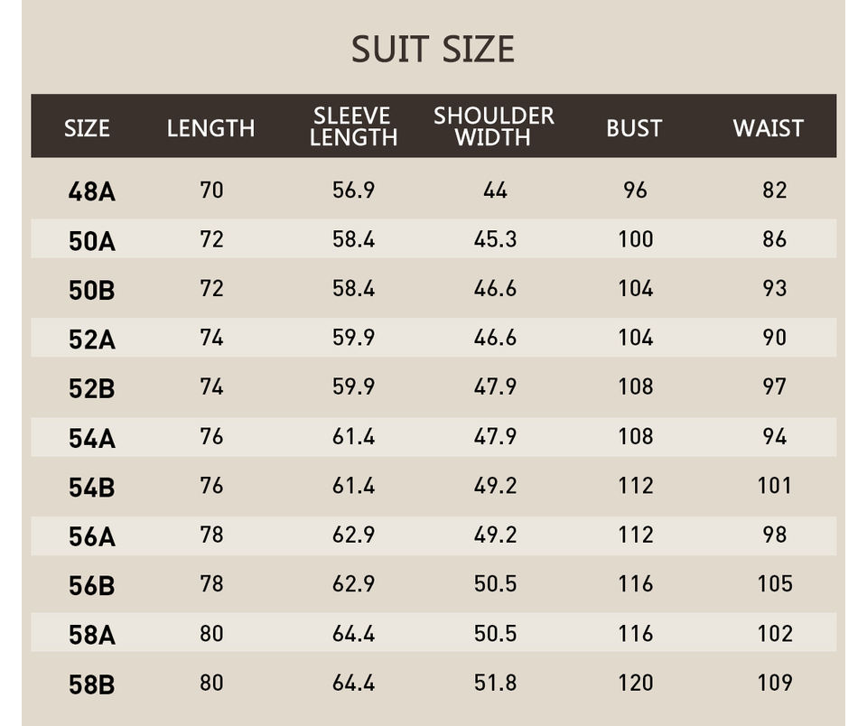This screenshot has height=726, width=867.
Task: Click the WAIST column header
Action: [x=768, y=128]
